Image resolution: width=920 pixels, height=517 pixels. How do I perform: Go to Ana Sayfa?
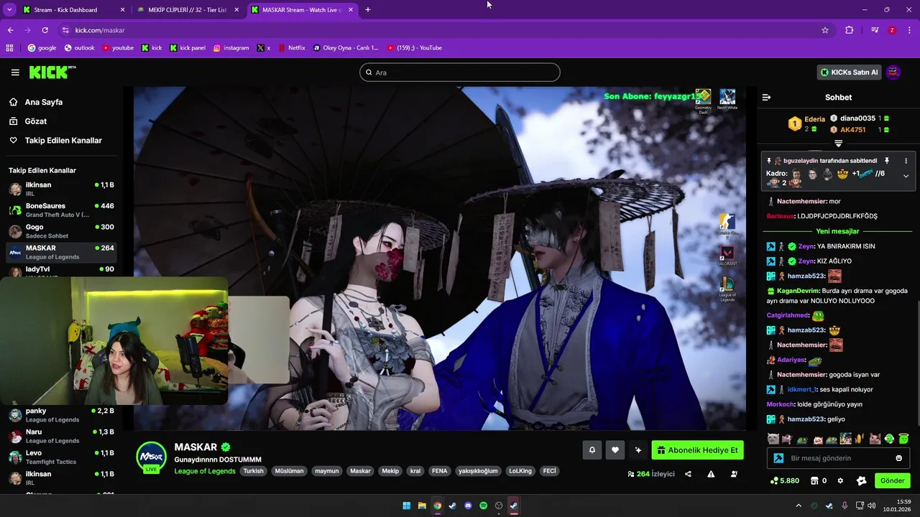coord(44,102)
